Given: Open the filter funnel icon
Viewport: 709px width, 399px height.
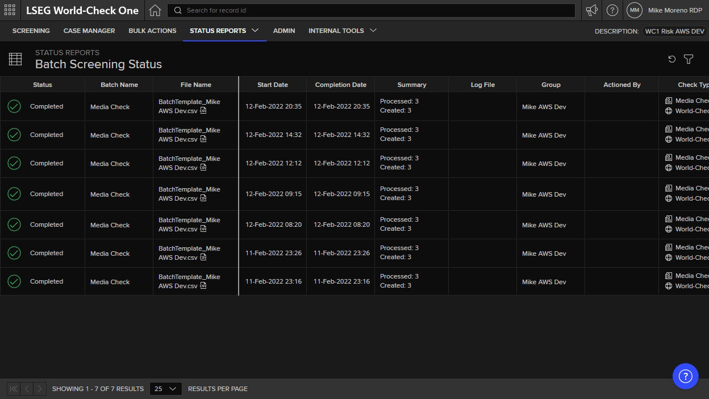Looking at the screenshot, I should tap(689, 59).
